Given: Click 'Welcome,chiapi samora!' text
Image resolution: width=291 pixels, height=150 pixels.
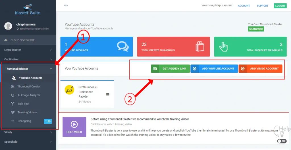Looking at the screenshot, I should pyautogui.click(x=217, y=5).
